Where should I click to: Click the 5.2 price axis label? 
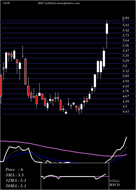125,66
